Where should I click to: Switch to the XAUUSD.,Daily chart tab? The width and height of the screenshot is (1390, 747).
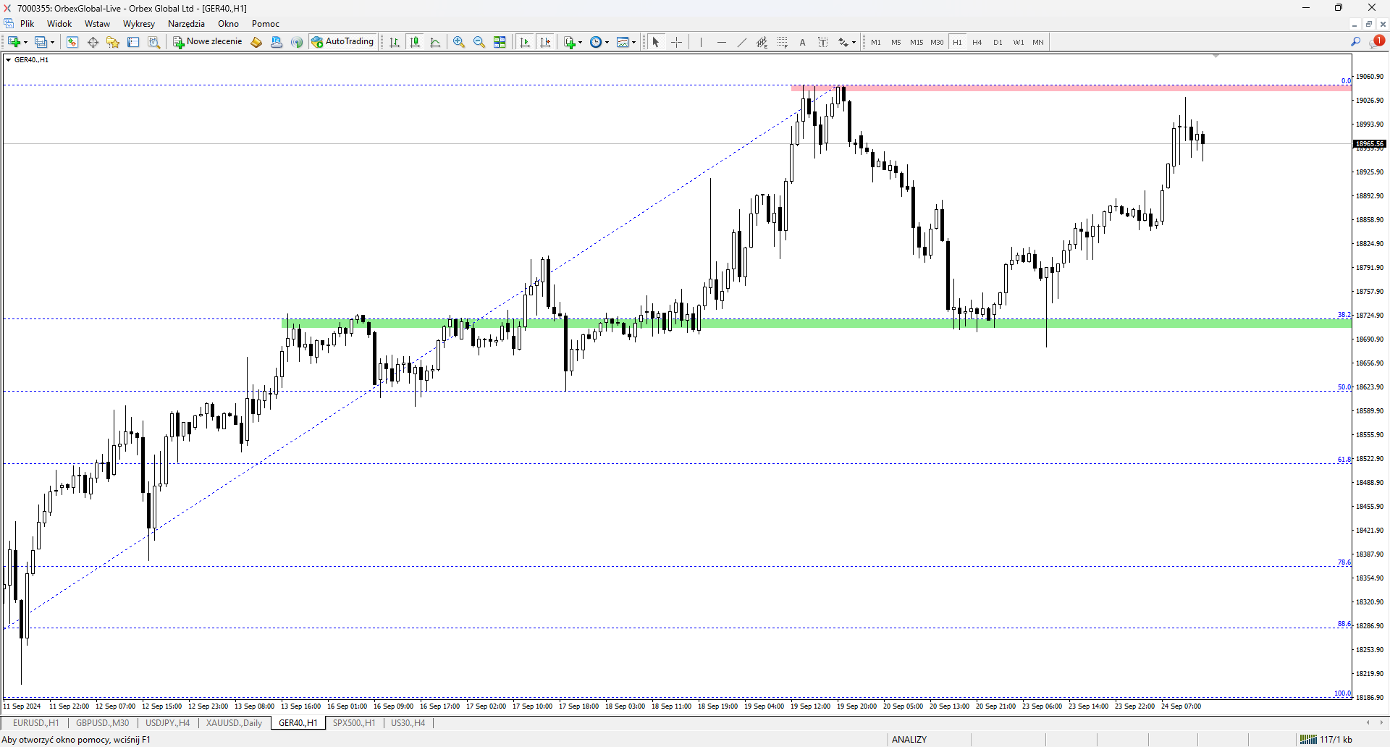click(x=234, y=723)
